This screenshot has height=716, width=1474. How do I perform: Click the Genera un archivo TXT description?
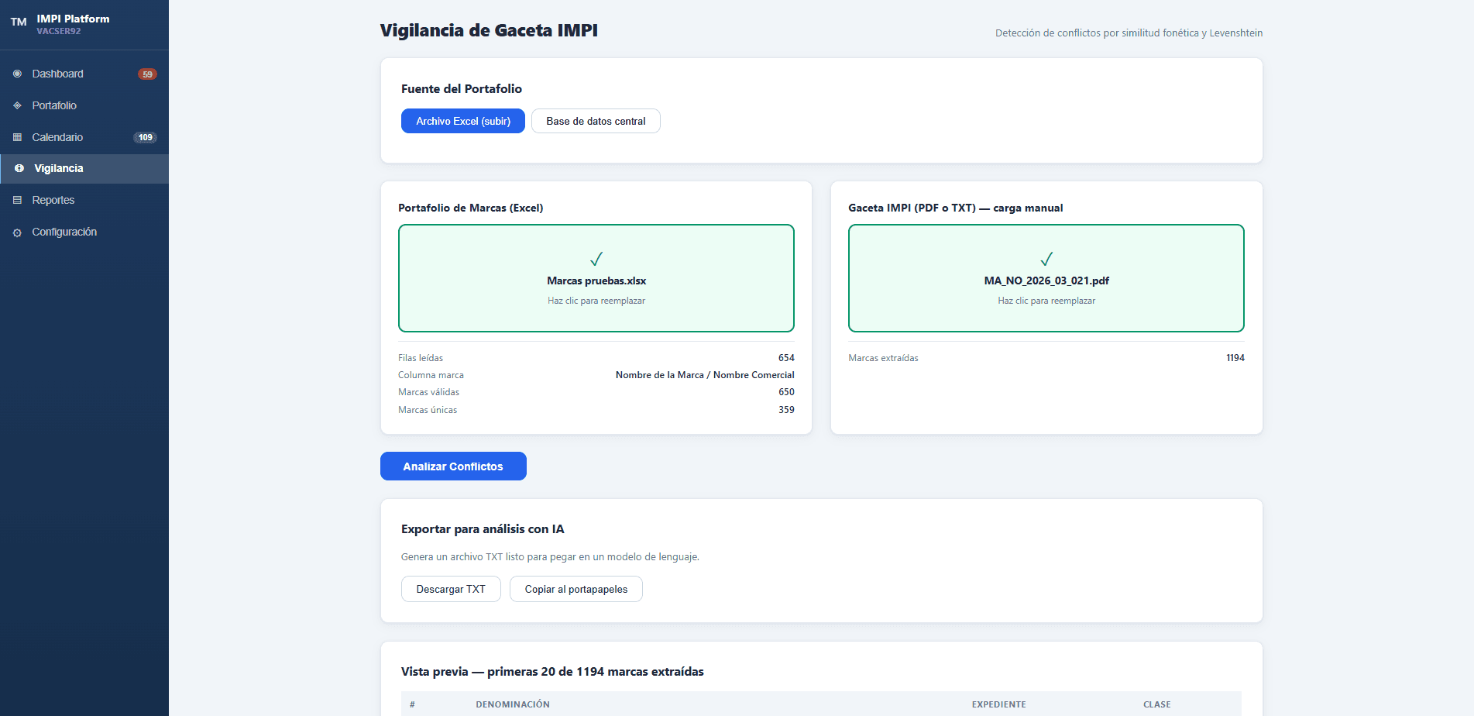coord(550,557)
